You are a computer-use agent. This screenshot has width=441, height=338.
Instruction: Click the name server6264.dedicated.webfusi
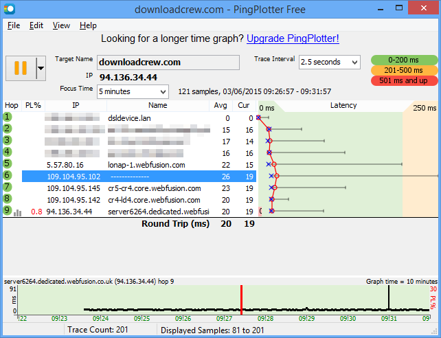pyautogui.click(x=159, y=212)
